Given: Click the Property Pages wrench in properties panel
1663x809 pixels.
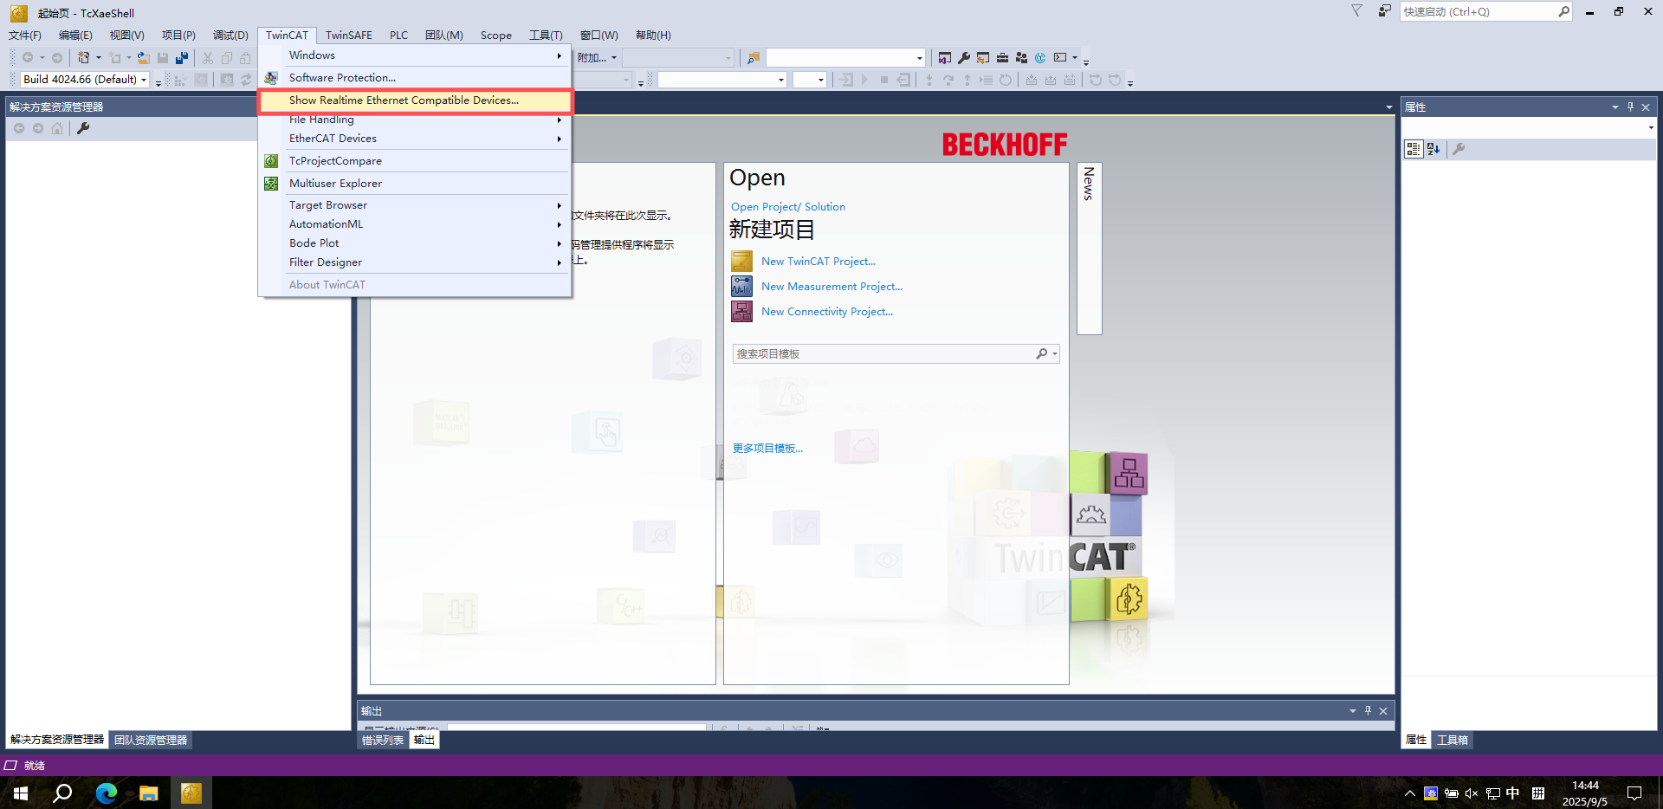Looking at the screenshot, I should tap(1459, 149).
